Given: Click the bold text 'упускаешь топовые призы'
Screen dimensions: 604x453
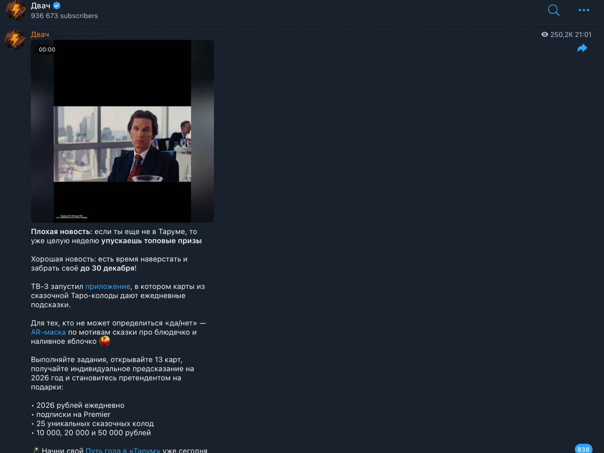Looking at the screenshot, I should tap(152, 241).
